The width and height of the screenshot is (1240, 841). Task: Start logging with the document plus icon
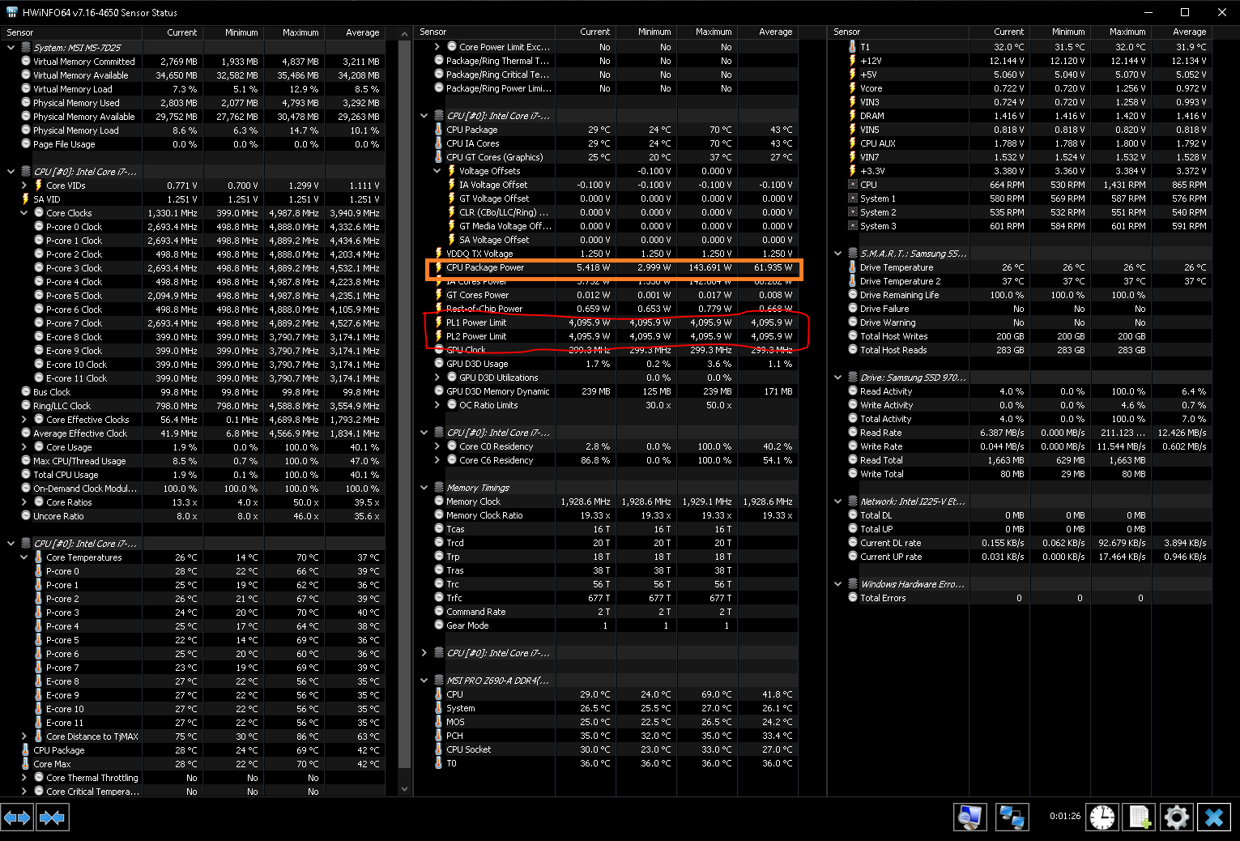1139,817
